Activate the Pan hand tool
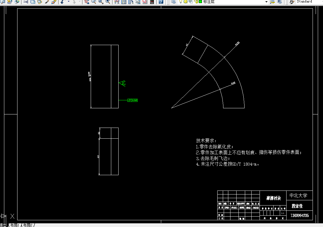Viewport: 323px width, 227px height. [x=87, y=2]
